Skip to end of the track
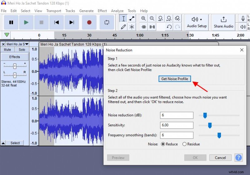The image size is (250, 175). pos(72,22)
